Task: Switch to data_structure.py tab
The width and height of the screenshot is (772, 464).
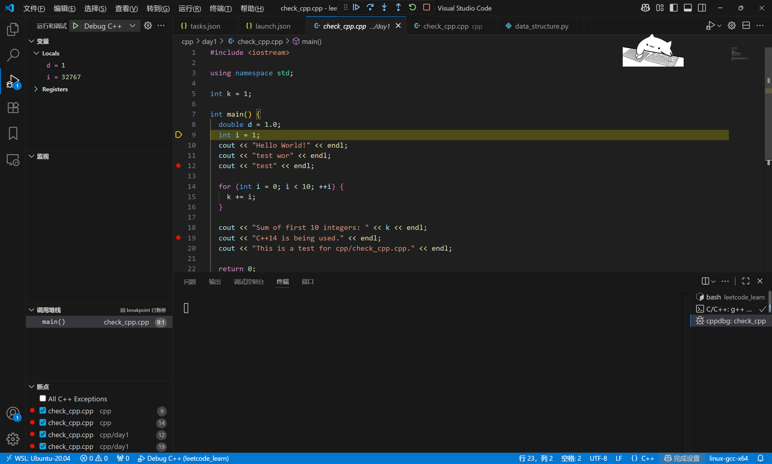Action: click(541, 26)
